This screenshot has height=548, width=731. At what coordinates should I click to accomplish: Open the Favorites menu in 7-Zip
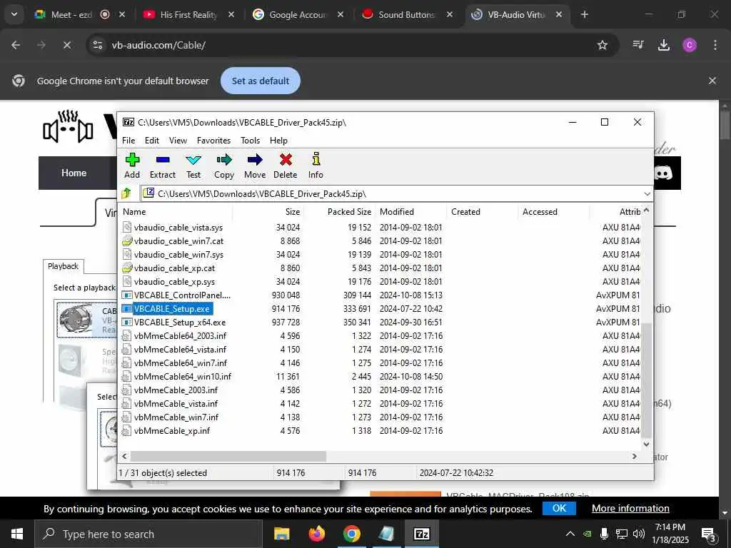tap(213, 141)
